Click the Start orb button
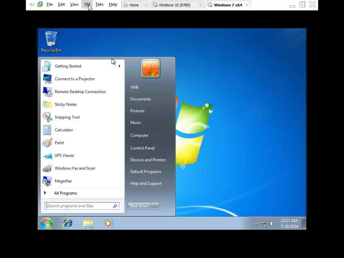This screenshot has width=344, height=258. click(x=46, y=223)
